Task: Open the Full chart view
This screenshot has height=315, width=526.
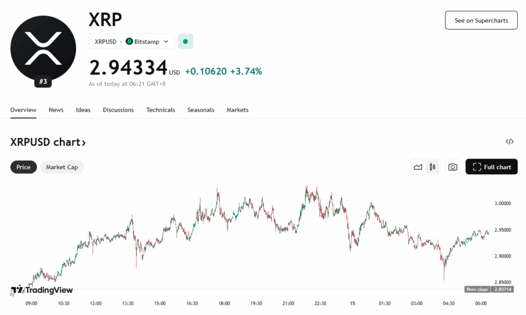Action: (492, 167)
